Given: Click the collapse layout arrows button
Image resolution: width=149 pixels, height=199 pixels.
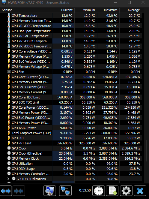Looking at the screenshot, I should pyautogui.click(x=19, y=191).
